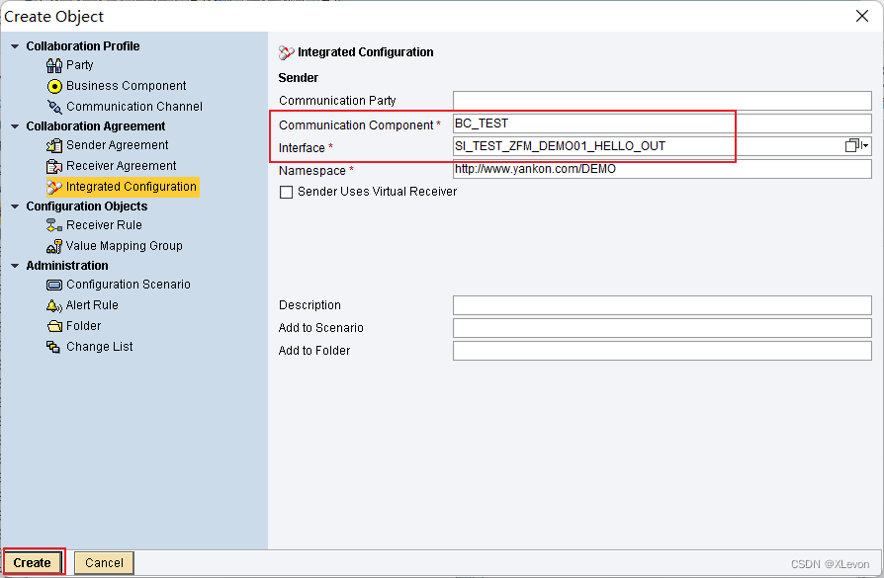Screen dimensions: 884x578
Task: Click the Business Component yellow circle icon
Action: (x=54, y=86)
